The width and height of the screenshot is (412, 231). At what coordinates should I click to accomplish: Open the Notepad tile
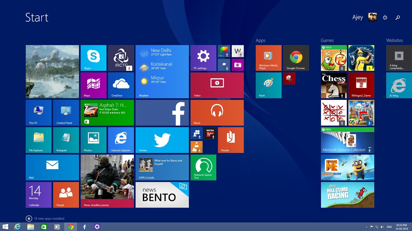pos(66,140)
